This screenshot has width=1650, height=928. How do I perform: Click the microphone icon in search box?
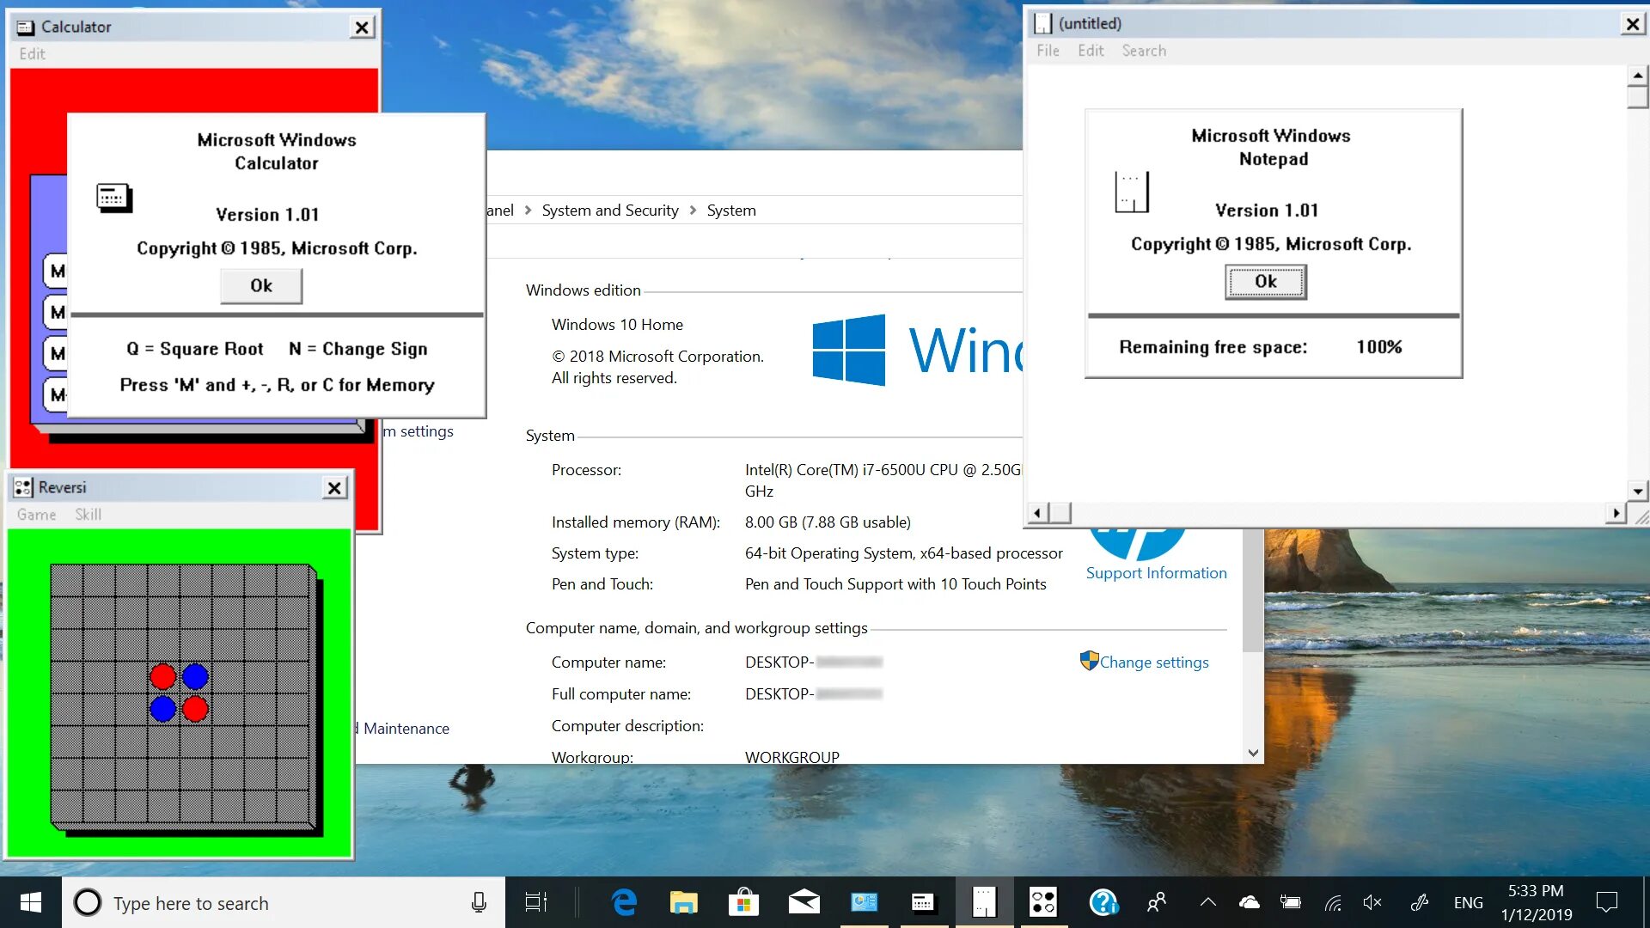click(479, 902)
